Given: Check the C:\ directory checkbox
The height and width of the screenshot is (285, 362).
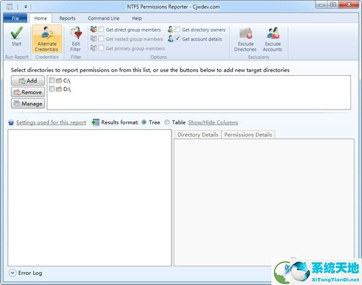Looking at the screenshot, I should point(52,80).
